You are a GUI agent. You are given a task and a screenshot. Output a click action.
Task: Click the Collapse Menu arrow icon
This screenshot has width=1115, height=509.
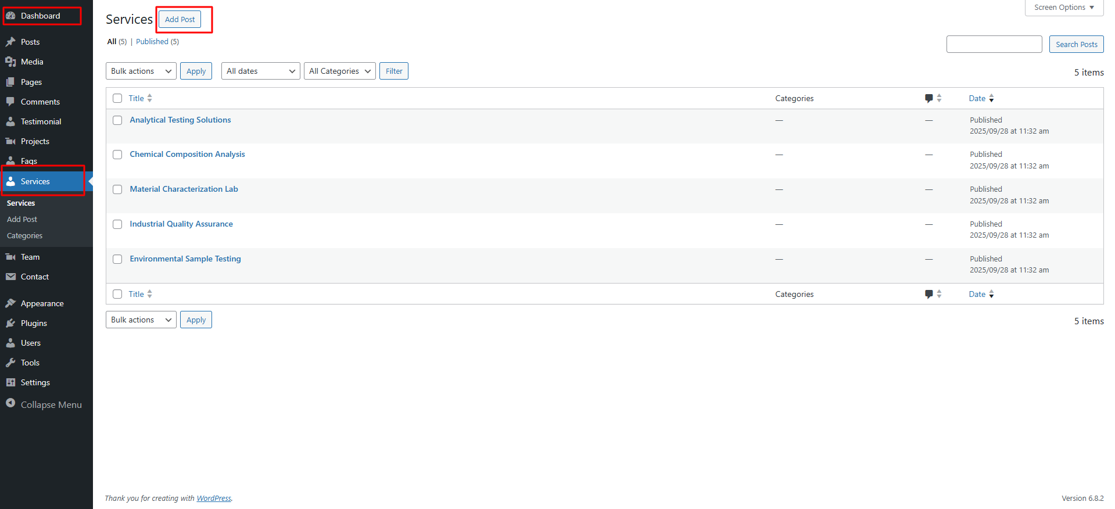(10, 403)
